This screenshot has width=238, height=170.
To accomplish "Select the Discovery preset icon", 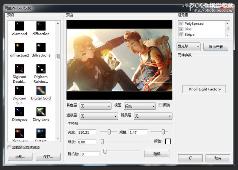I will pos(19,133).
